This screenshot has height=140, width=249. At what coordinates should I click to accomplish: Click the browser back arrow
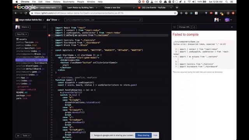(x=16, y=13)
